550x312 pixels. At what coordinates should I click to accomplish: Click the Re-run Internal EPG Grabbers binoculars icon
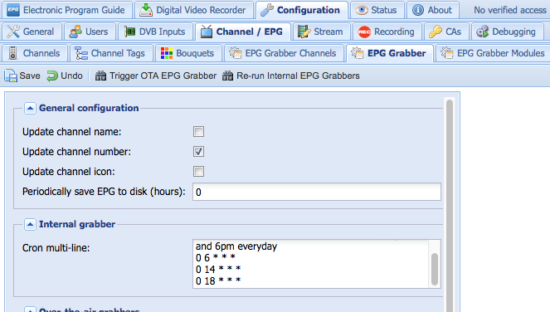pyautogui.click(x=227, y=76)
